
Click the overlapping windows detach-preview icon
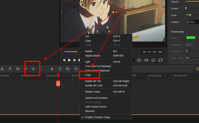[153, 60]
